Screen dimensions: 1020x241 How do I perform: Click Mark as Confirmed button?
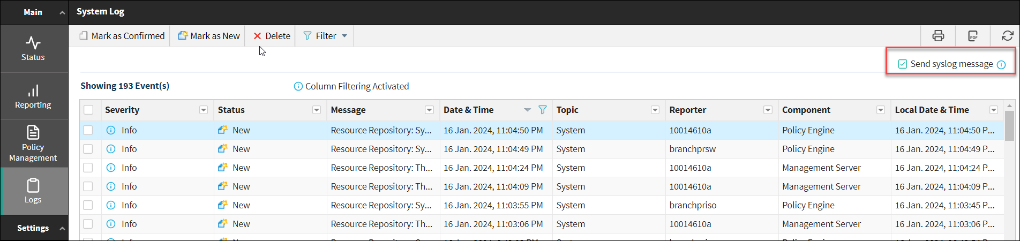(x=122, y=36)
